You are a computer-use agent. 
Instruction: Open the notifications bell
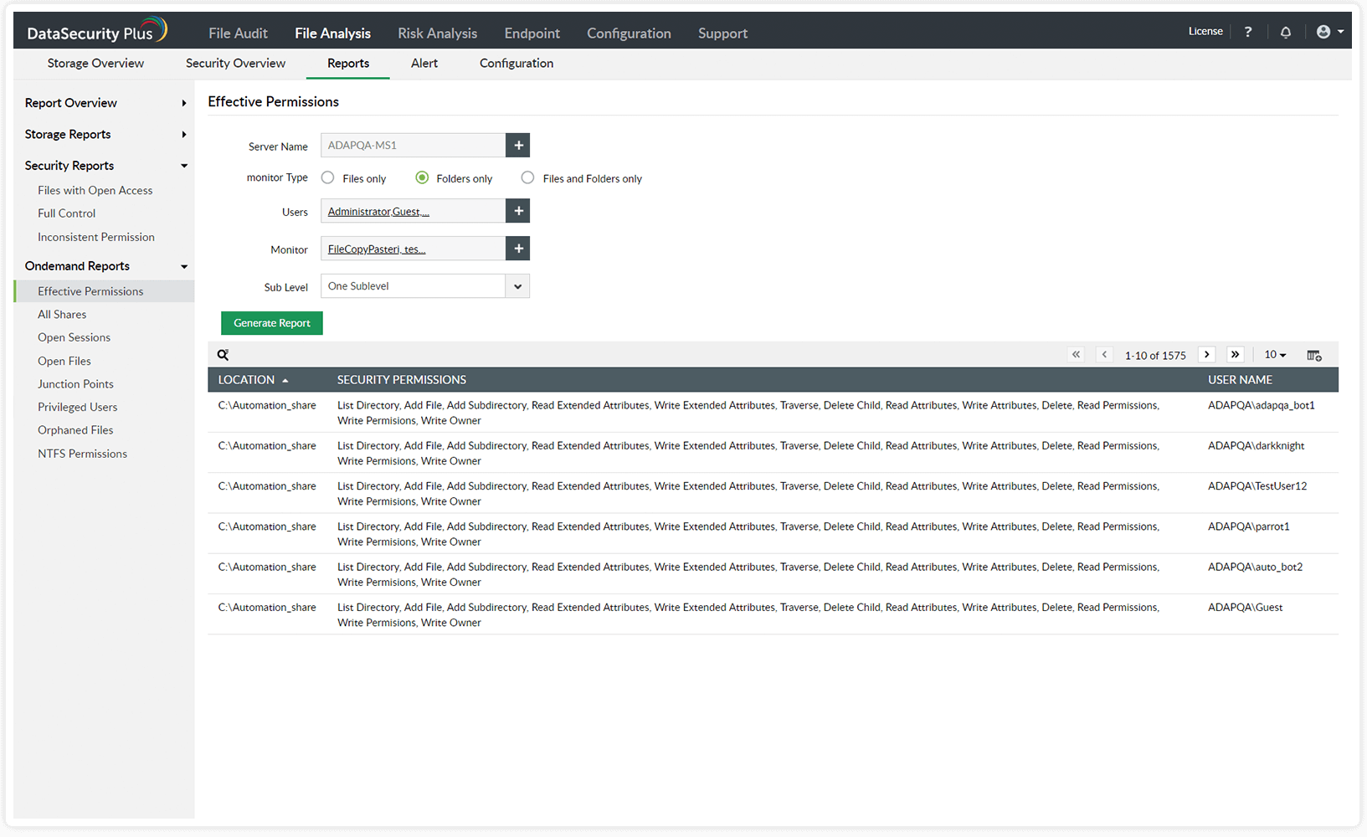click(1286, 32)
